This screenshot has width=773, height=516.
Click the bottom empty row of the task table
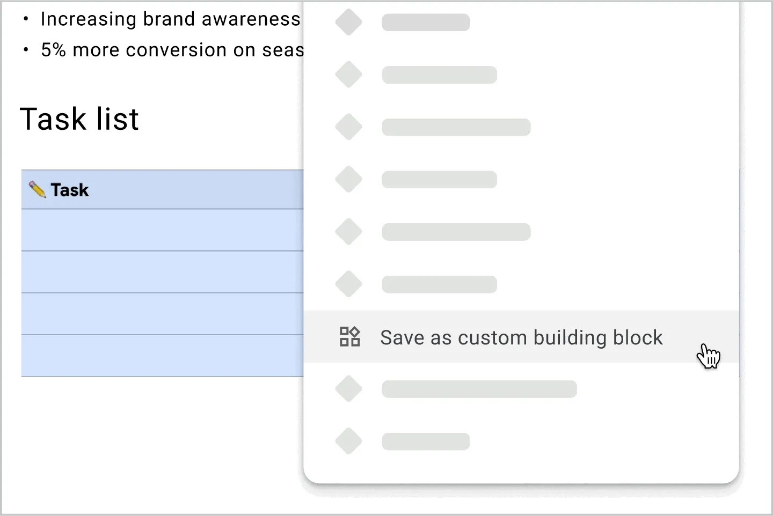tap(161, 355)
